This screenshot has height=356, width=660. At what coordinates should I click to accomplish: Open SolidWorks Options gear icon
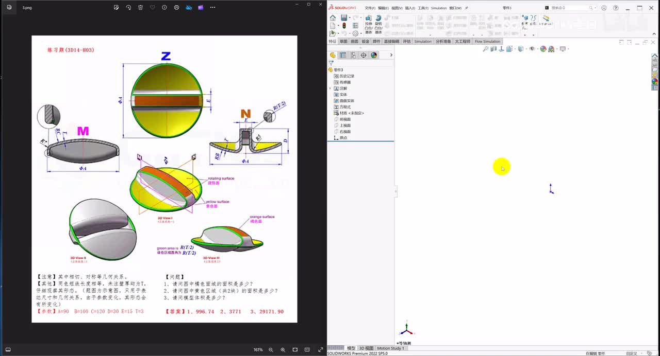(355, 33)
